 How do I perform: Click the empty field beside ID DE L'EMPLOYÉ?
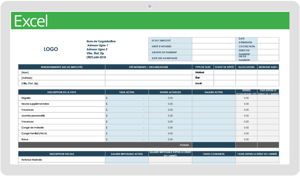(214, 40)
